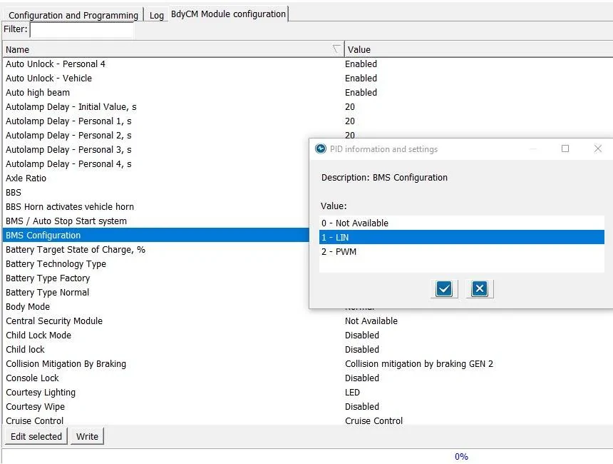Click the 'Not Available' value of Central Security Module
Image resolution: width=613 pixels, height=464 pixels.
coord(371,321)
